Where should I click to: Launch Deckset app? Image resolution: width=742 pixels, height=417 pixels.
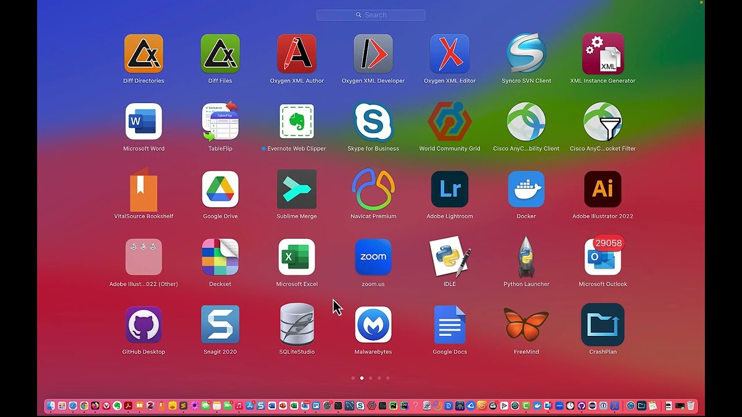pos(220,257)
